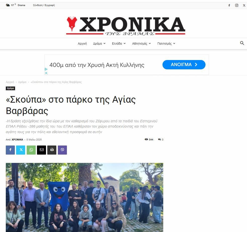The image size is (247, 232).
Task: Expand the Δράμα menu dropdown
Action: (99, 43)
